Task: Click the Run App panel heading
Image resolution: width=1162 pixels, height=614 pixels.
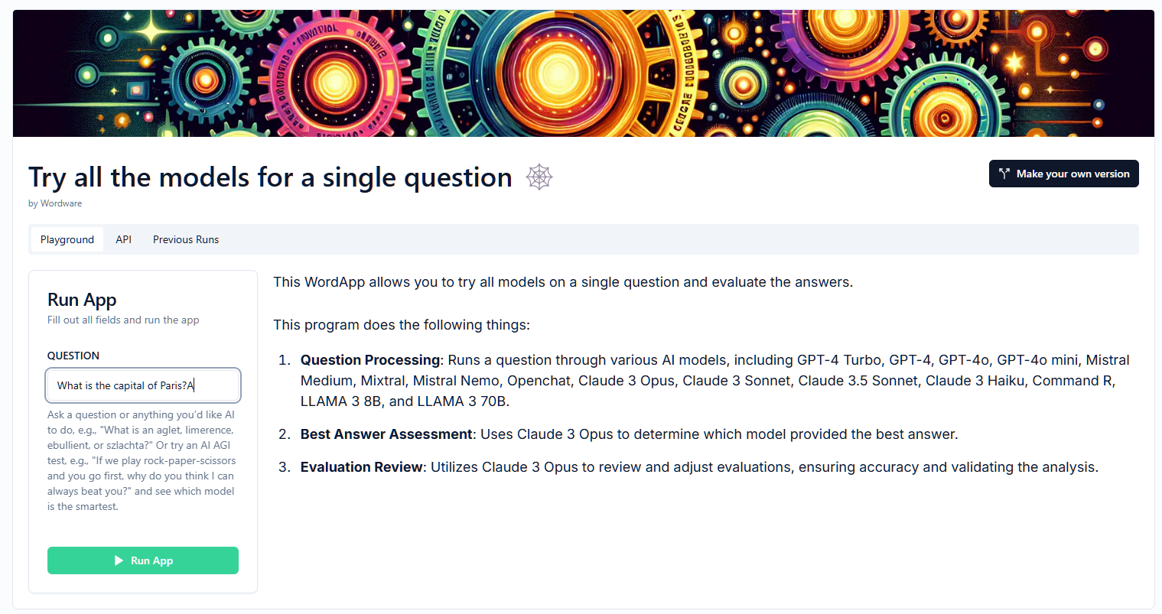Action: [x=82, y=300]
